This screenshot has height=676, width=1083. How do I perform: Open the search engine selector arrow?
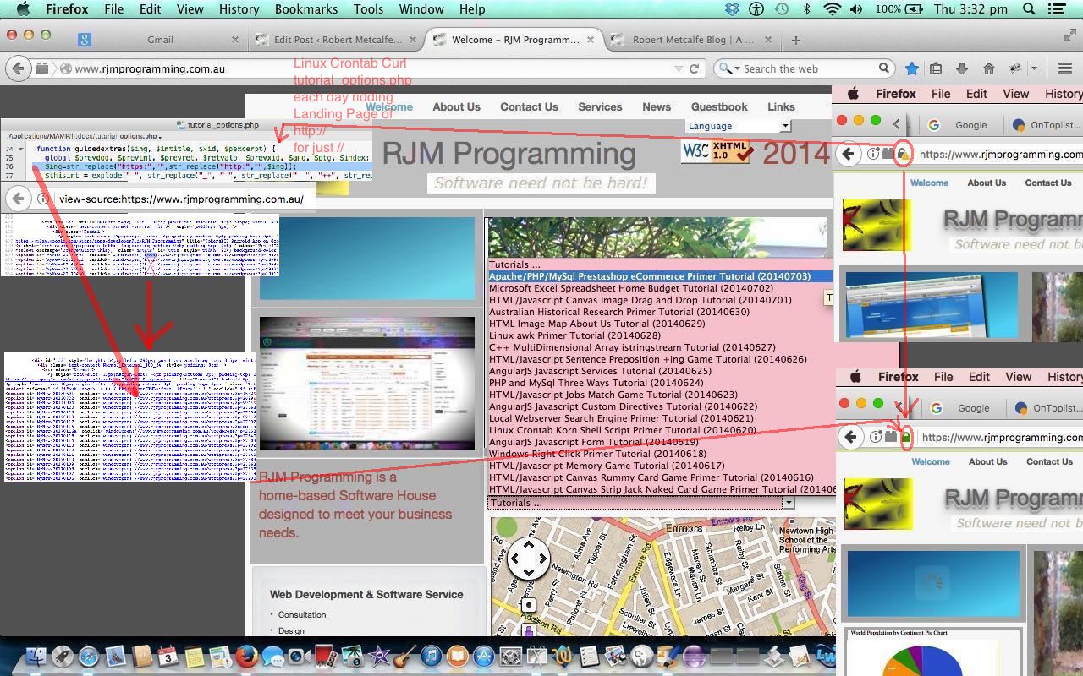[737, 68]
